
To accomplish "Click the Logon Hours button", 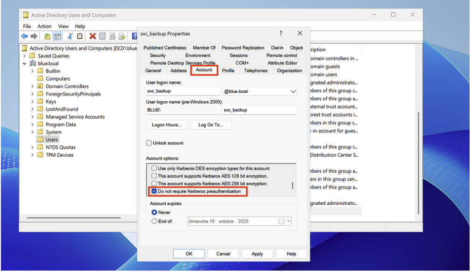I will pos(167,125).
